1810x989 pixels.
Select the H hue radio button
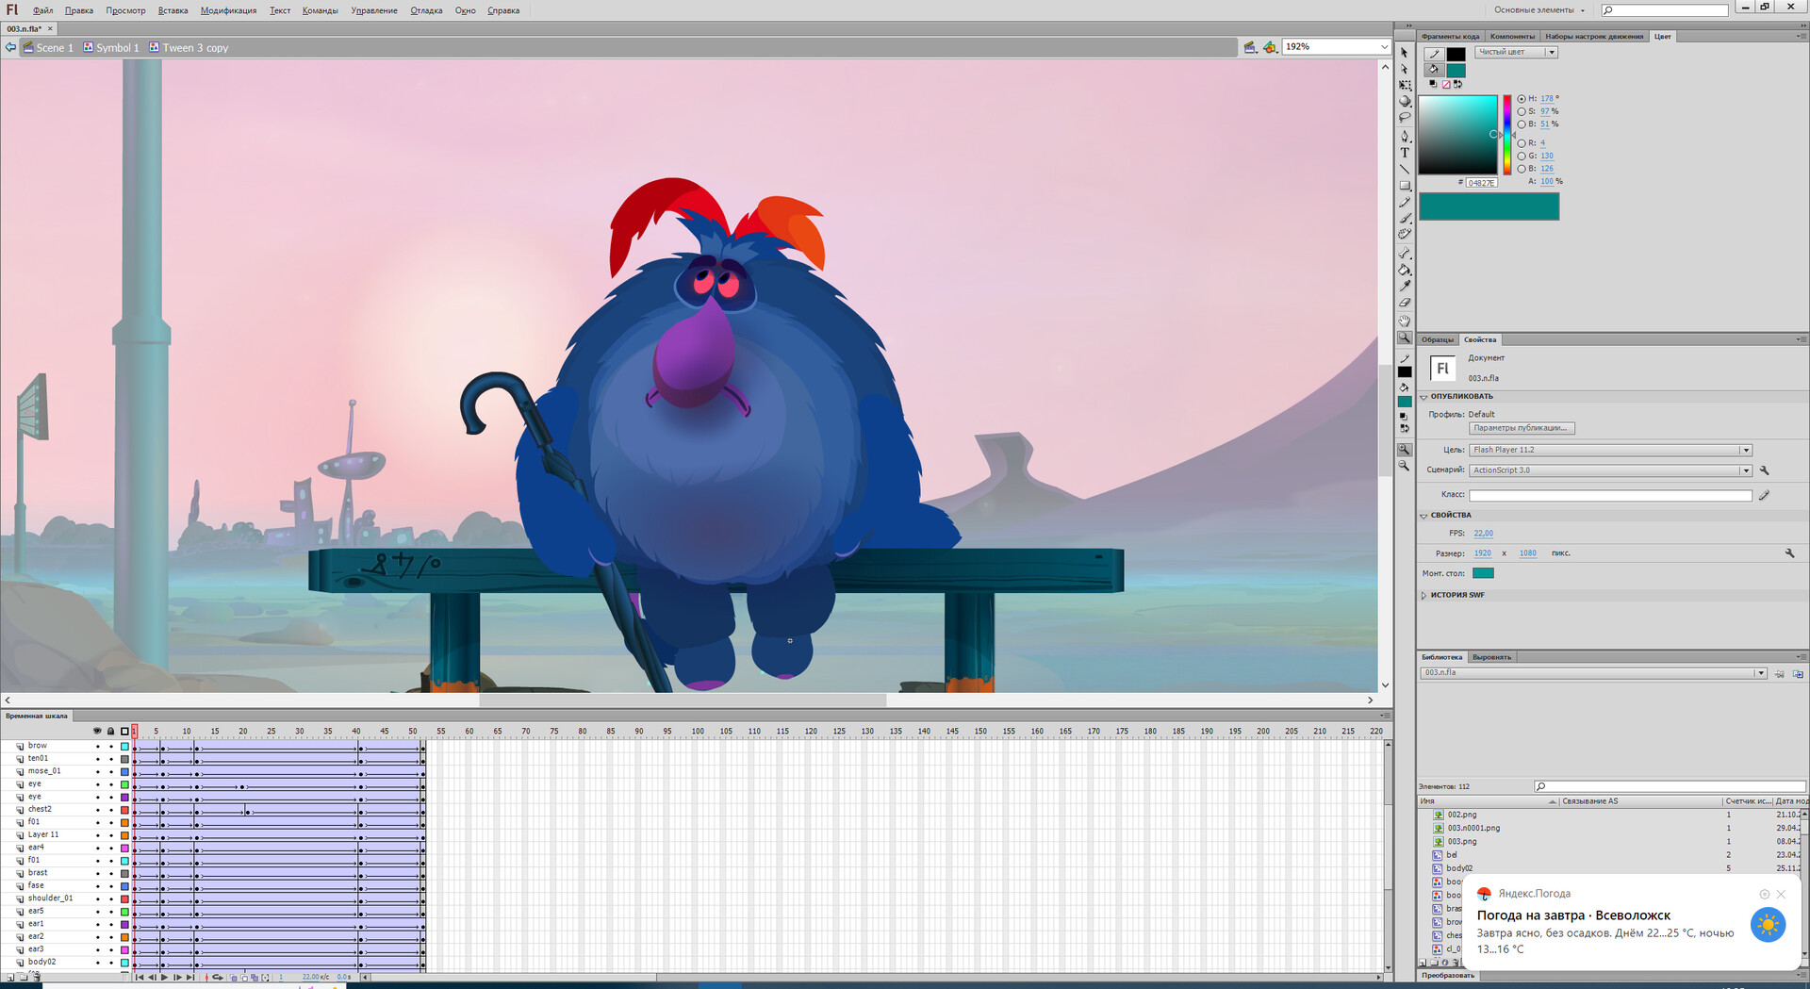[1522, 99]
